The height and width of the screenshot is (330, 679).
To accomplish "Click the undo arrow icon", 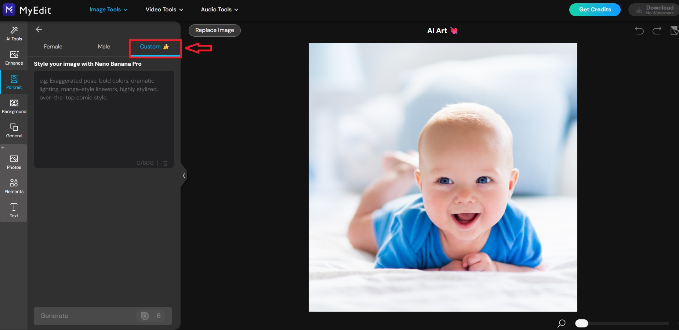I will point(639,30).
